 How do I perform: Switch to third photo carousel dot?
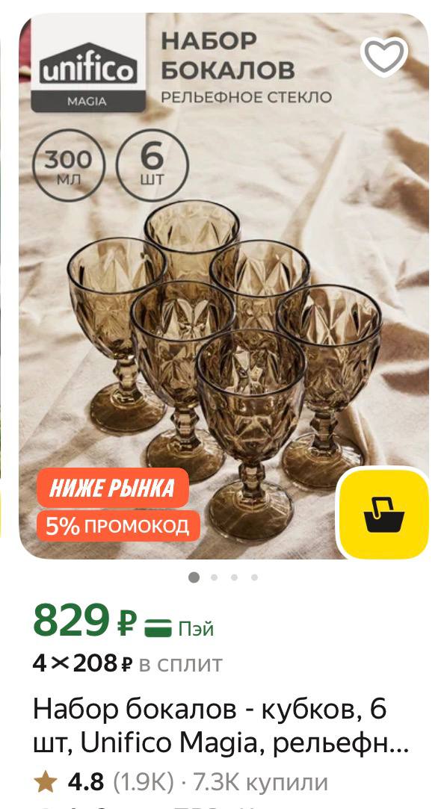click(235, 577)
